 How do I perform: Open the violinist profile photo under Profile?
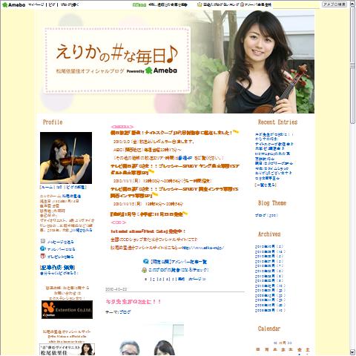click(66, 158)
